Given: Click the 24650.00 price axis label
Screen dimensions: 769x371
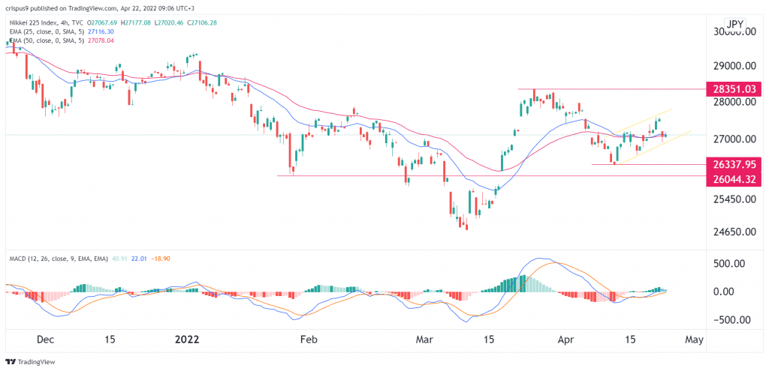Looking at the screenshot, I should [734, 231].
